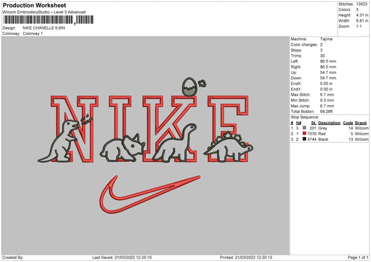Select design name 'NIKE CHANELLE 6,8IN'
The width and height of the screenshot is (371, 262).
(x=44, y=28)
